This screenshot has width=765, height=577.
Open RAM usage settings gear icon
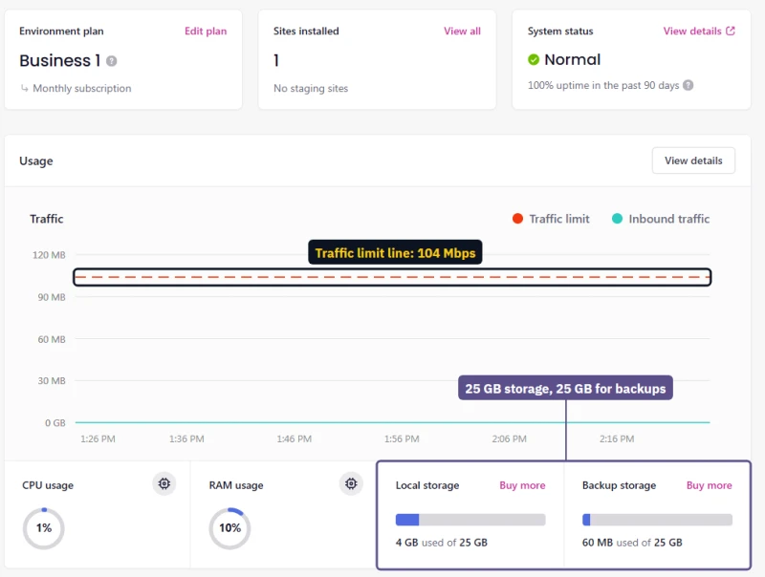tap(351, 483)
